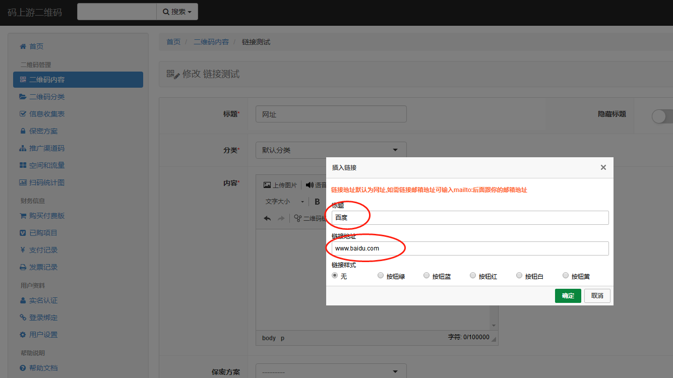The image size is (673, 378).
Task: Open the 搜索 dropdown button
Action: [x=177, y=12]
